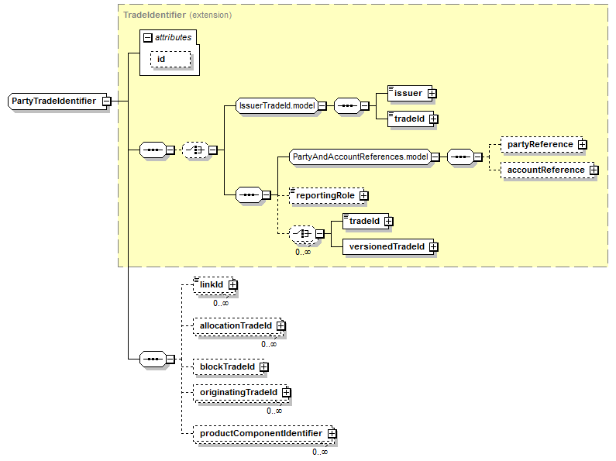Expand the productComponentIdentifier element
Viewport: 616px width, 461px height.
[x=332, y=434]
